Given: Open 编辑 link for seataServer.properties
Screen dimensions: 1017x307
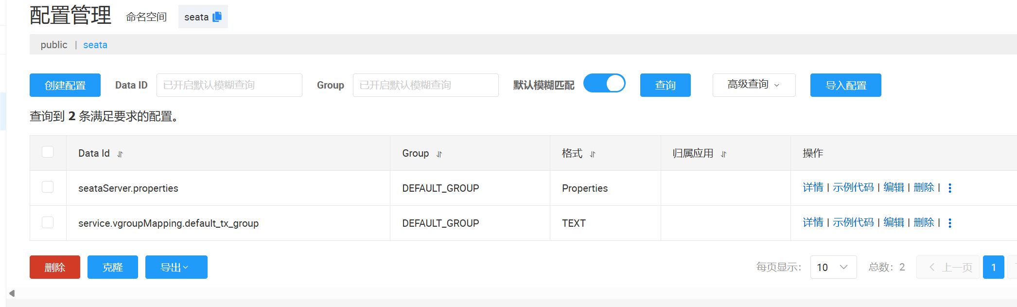Looking at the screenshot, I should 894,187.
